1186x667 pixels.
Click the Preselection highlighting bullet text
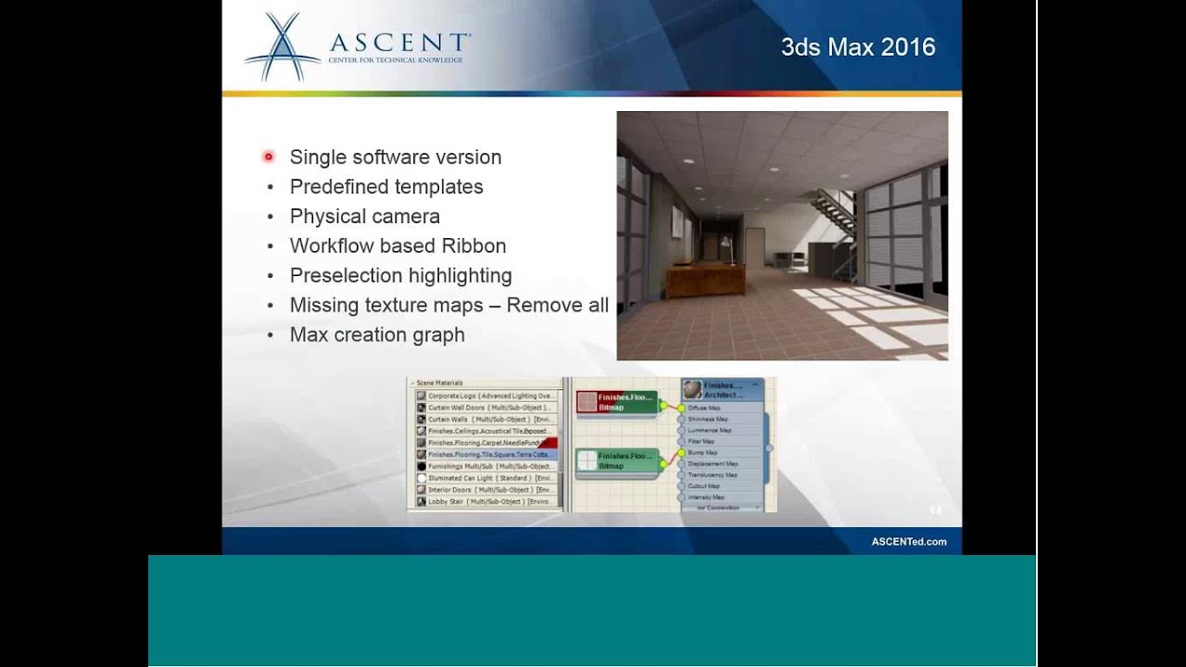[x=401, y=275]
